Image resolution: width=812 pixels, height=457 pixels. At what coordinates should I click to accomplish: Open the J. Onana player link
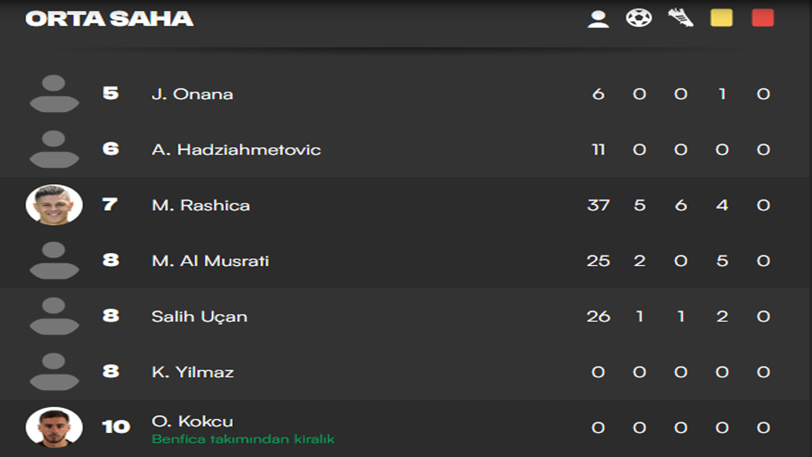[x=192, y=94]
